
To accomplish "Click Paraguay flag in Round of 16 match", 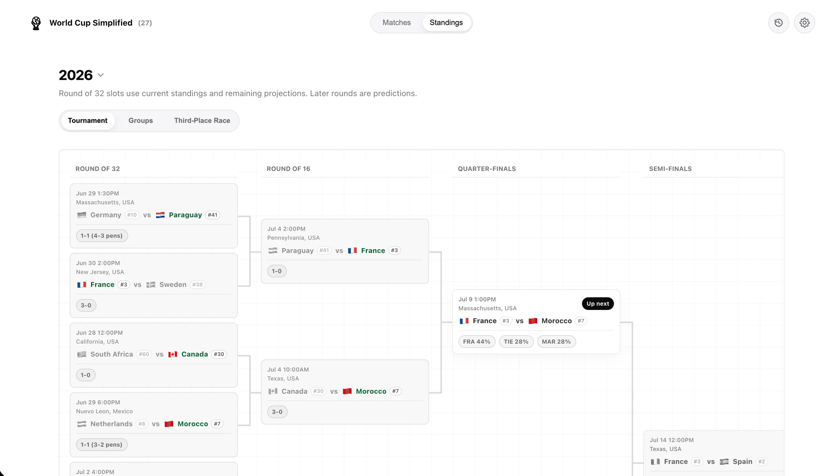I will 273,250.
